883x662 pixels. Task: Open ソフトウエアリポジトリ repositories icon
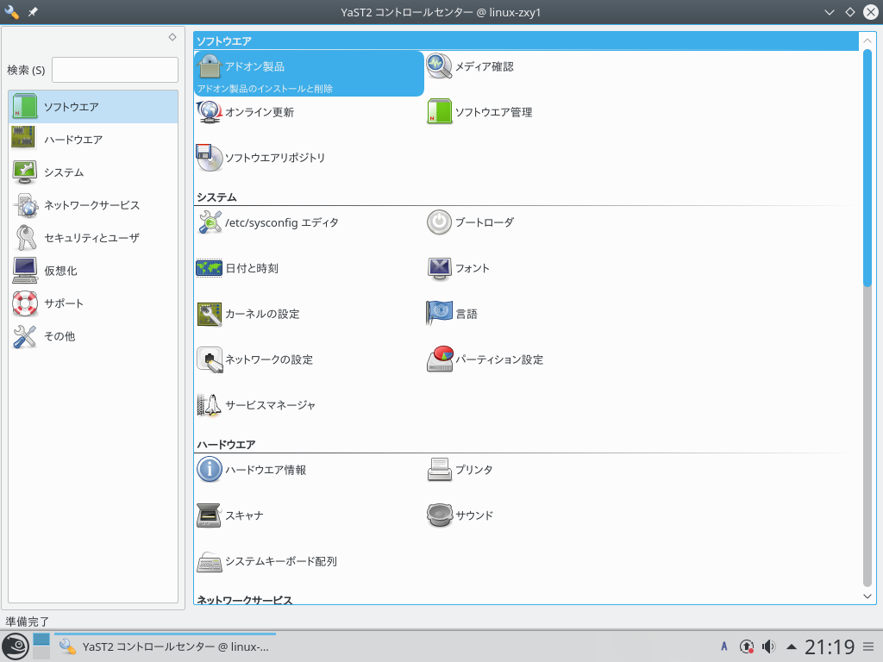tap(210, 158)
